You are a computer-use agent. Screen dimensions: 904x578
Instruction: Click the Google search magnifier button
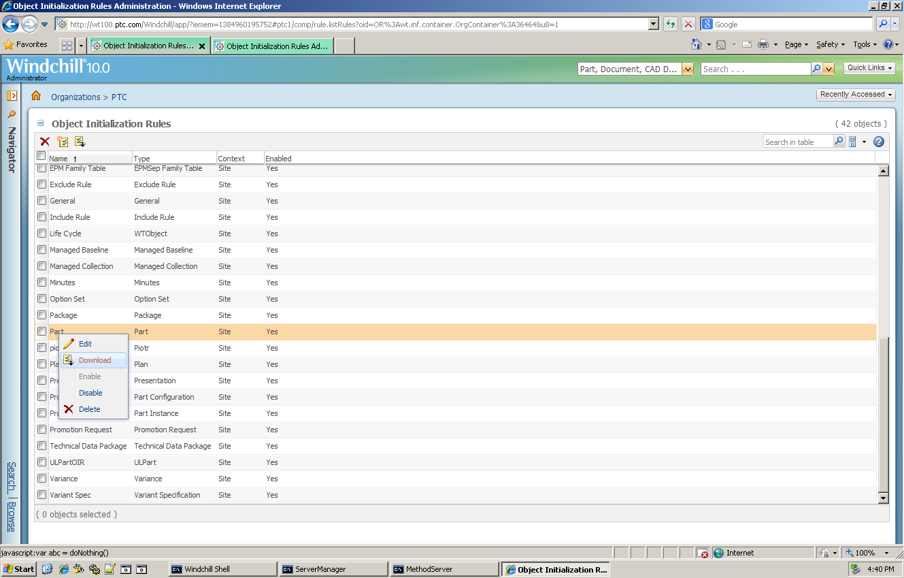pos(883,24)
